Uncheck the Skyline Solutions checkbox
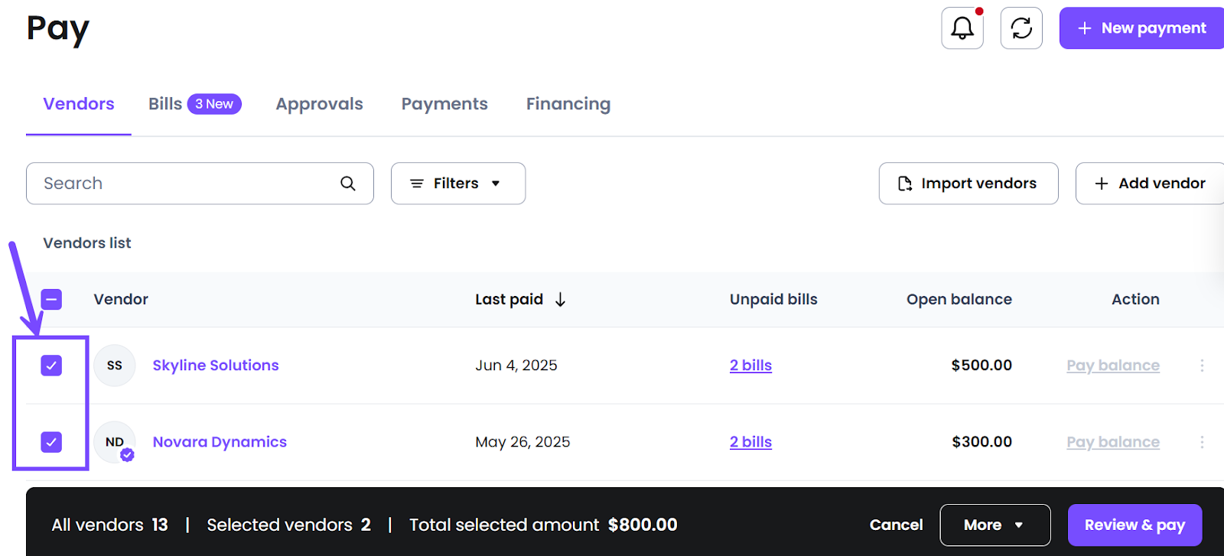Viewport: 1224px width, 556px height. (51, 366)
